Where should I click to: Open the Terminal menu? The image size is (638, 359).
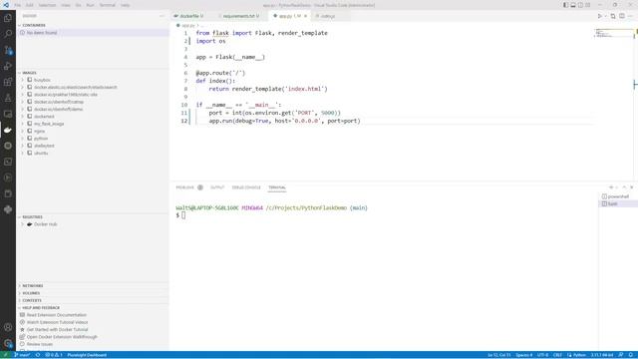point(108,5)
